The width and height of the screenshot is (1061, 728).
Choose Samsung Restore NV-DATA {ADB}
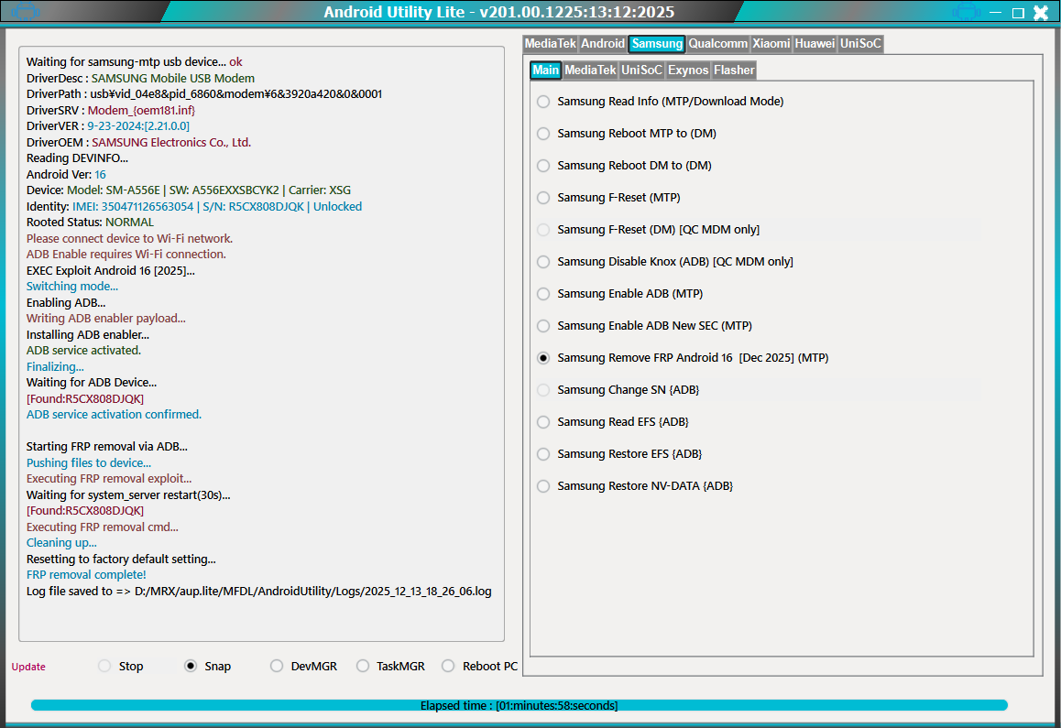pyautogui.click(x=543, y=486)
